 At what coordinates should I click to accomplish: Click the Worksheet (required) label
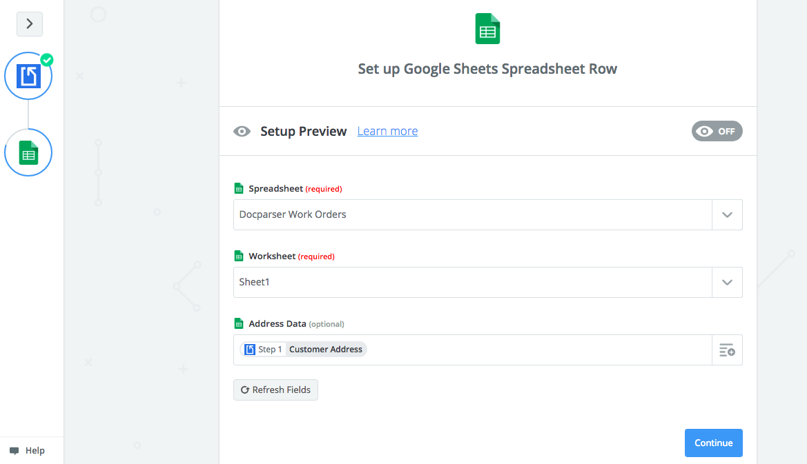tap(292, 256)
